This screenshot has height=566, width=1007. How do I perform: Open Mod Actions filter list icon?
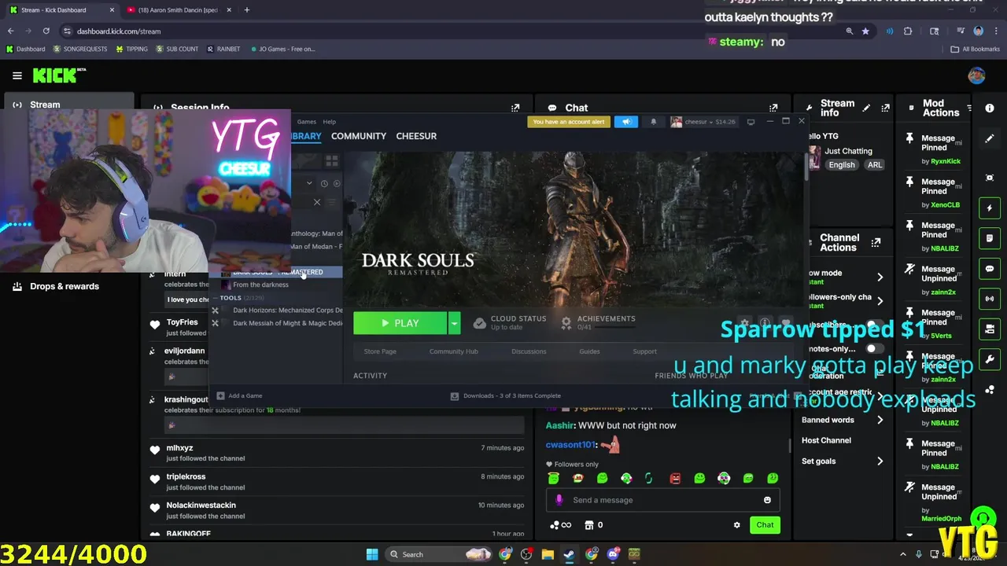968,108
